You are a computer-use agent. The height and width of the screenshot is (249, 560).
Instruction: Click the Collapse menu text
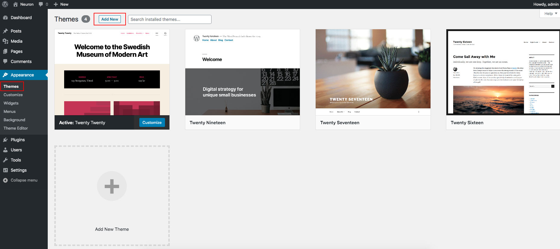click(24, 180)
